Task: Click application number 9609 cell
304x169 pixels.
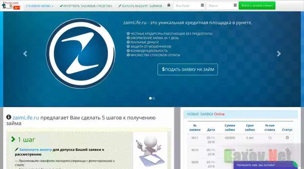Action: (195, 162)
